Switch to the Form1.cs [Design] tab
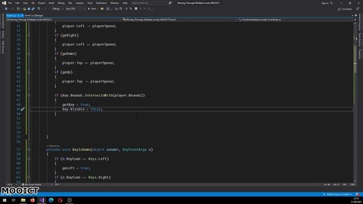Viewport: 363px width, 204px height. click(x=34, y=15)
